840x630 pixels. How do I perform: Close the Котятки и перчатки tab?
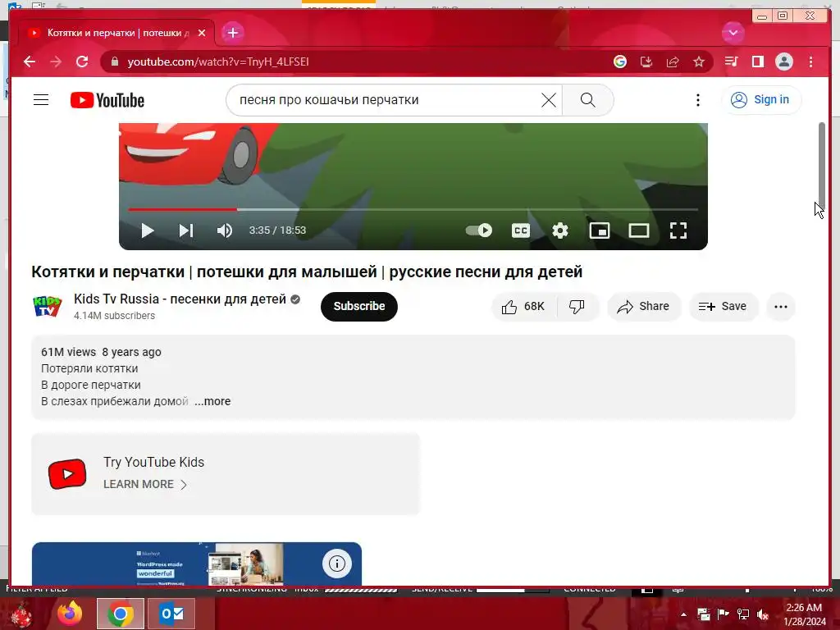point(202,33)
